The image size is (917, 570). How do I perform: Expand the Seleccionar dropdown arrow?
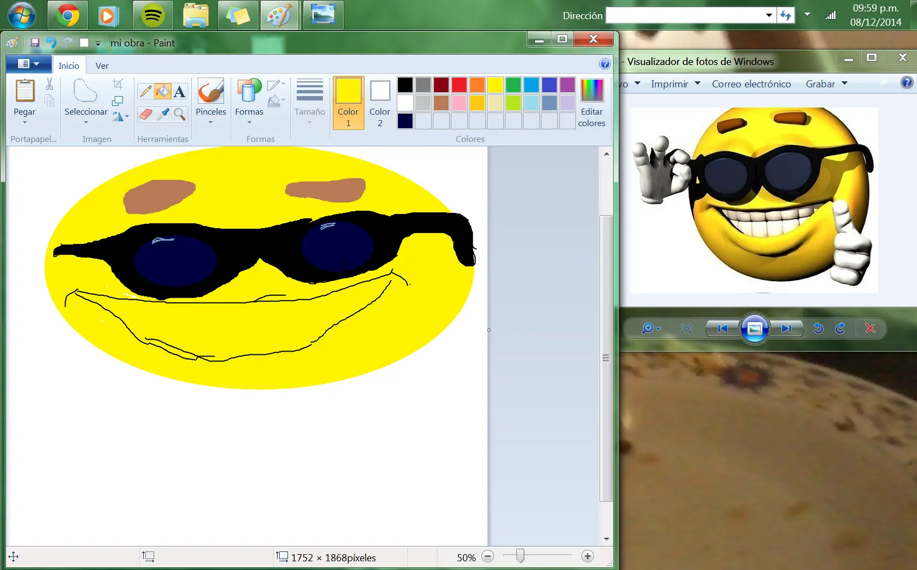[86, 122]
